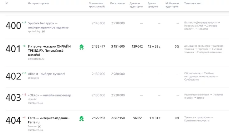Viewport: 229px width, 135px height.
Task: Click the verified badge beside Ferra entry
Action: pyautogui.click(x=81, y=119)
